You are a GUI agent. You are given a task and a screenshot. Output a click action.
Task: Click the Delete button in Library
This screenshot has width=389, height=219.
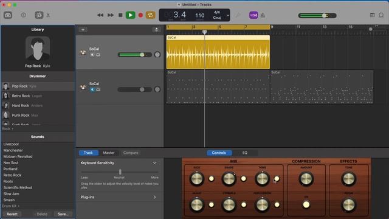point(42,214)
